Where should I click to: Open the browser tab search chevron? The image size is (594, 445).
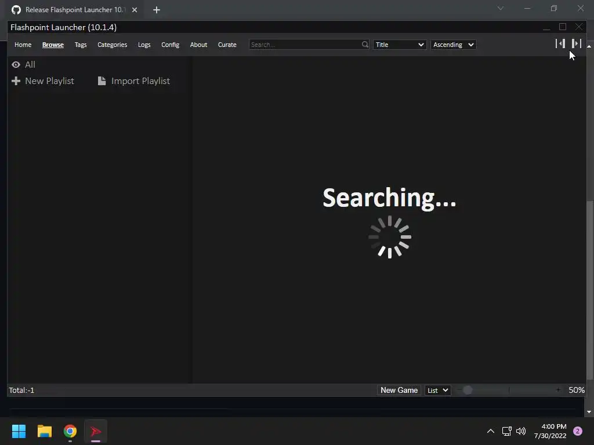tap(501, 8)
